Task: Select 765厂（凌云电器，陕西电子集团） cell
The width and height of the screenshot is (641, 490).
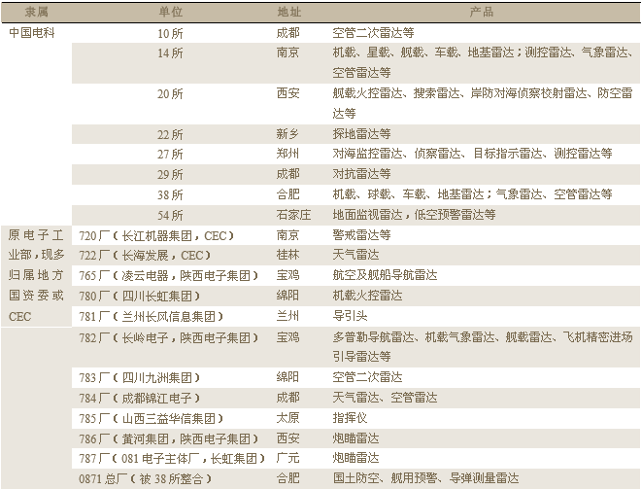Action: point(168,275)
